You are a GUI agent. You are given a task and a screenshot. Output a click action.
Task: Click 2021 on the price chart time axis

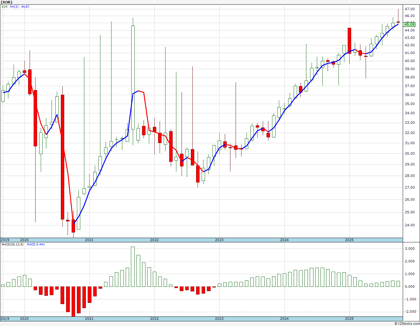pyautogui.click(x=89, y=240)
